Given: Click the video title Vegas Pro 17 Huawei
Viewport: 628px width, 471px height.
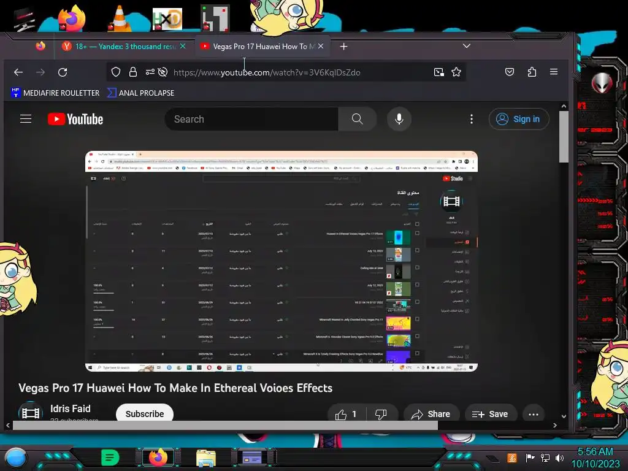Looking at the screenshot, I should 175,388.
